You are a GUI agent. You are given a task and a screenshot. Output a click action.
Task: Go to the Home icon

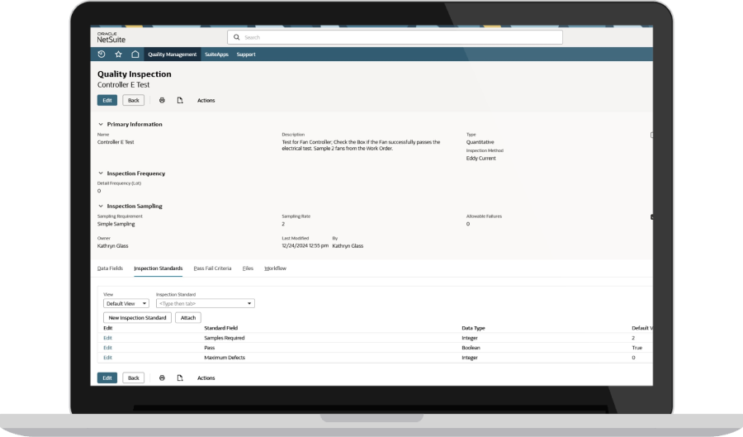coord(135,55)
